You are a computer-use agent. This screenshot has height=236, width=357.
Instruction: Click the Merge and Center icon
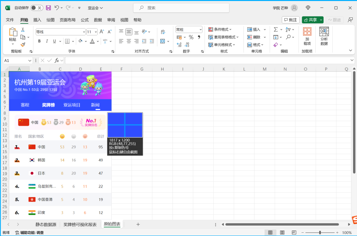pos(162,41)
